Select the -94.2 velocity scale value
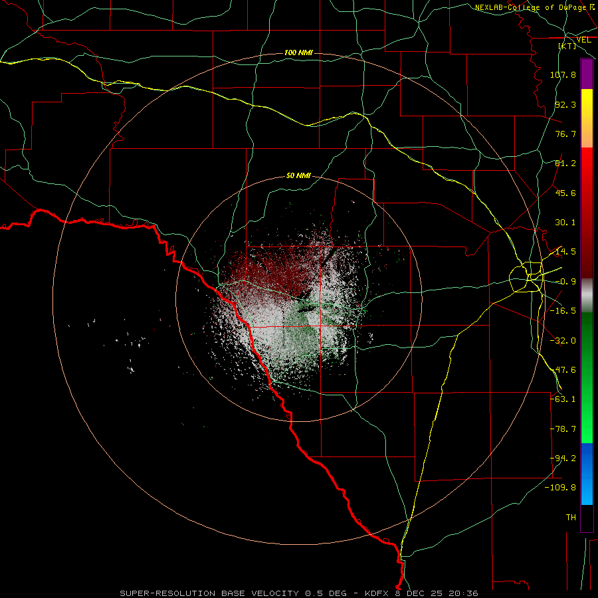This screenshot has height=598, width=598. click(x=563, y=458)
